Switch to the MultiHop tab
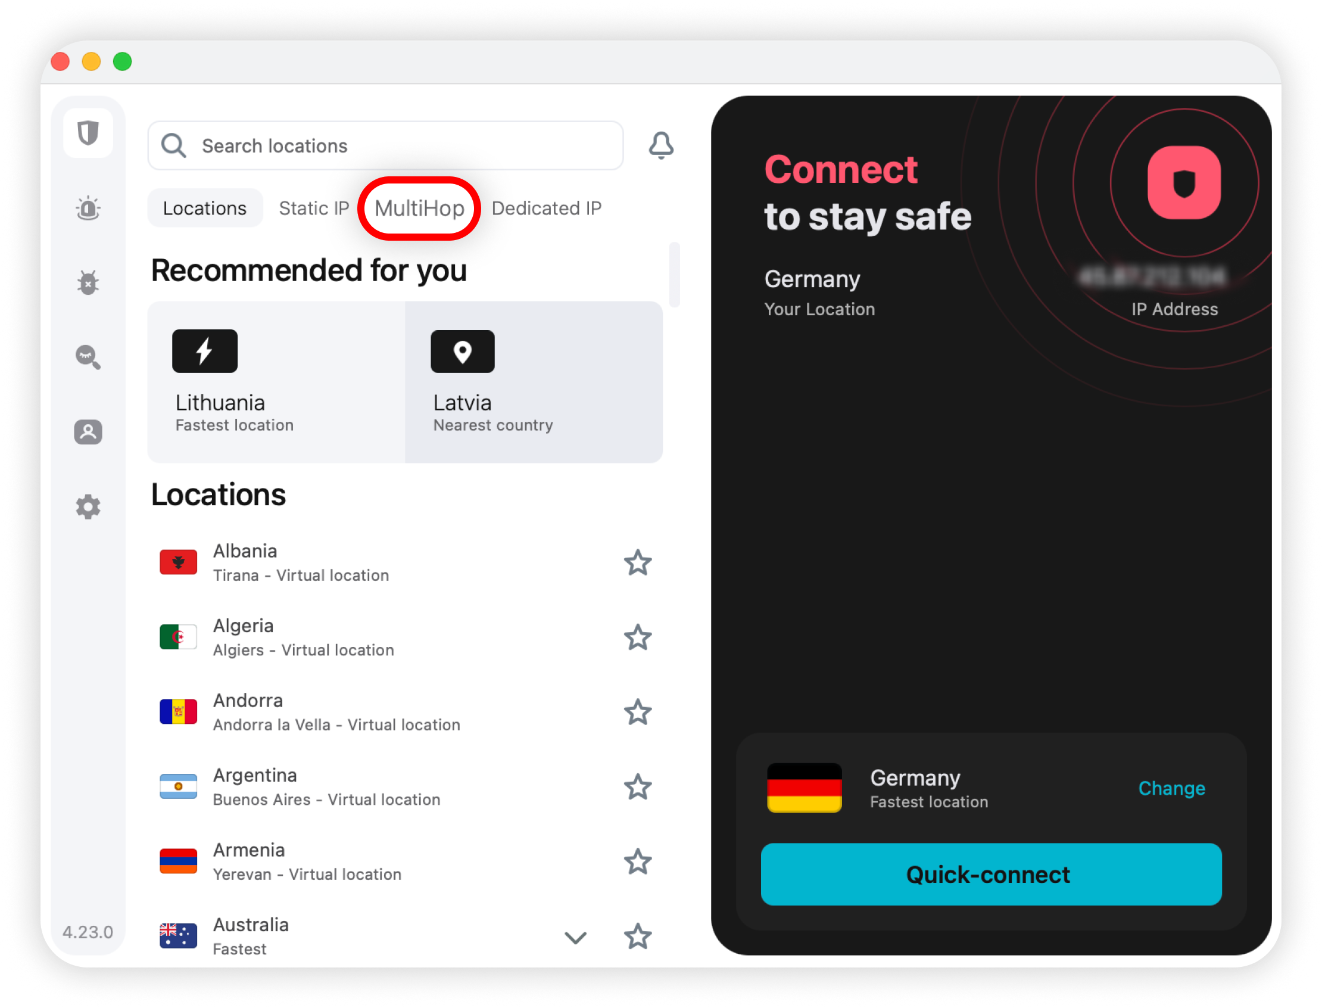 click(419, 208)
